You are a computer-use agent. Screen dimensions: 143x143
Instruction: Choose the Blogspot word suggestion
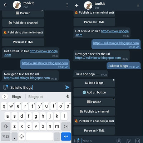[35, 97]
